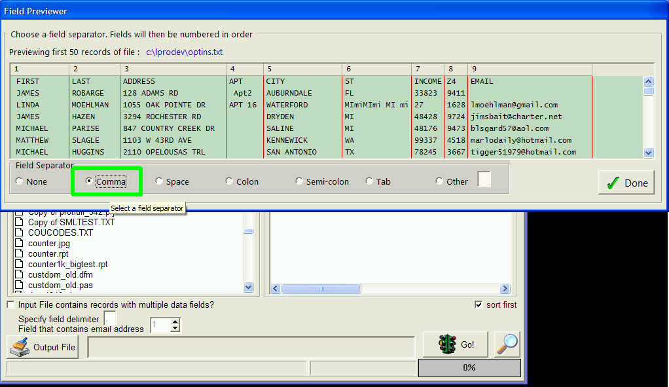This screenshot has width=669, height=387.
Task: Select counter.rpt in file list
Action: (x=48, y=253)
